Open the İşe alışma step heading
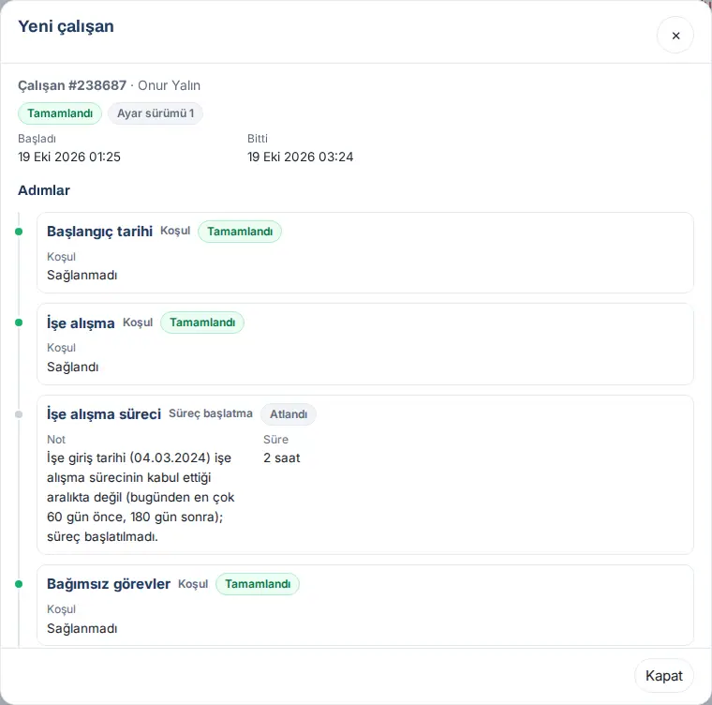Image resolution: width=712 pixels, height=705 pixels. point(81,322)
